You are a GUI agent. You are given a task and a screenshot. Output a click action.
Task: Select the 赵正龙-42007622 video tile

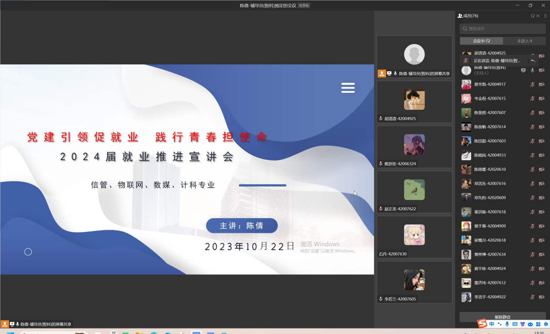414,192
